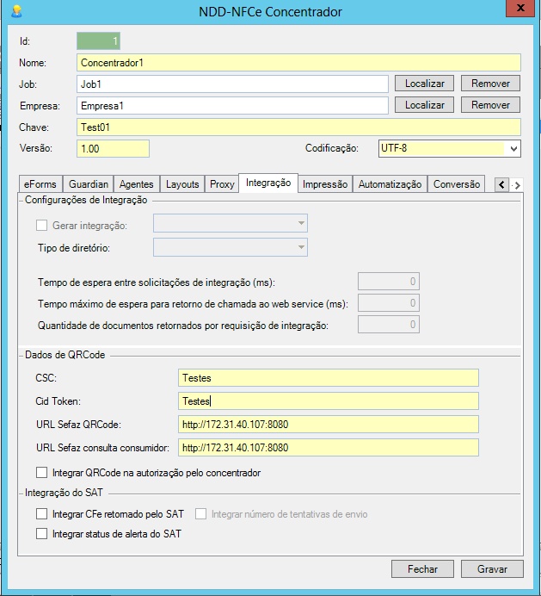Screen dimensions: 541x596
Task: Go to the Proxy tab
Action: pos(222,184)
